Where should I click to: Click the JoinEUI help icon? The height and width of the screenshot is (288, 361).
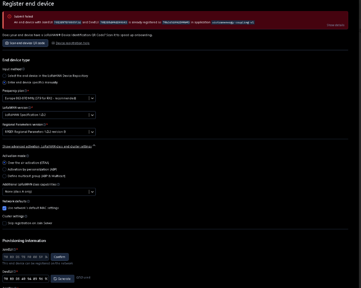(15, 249)
